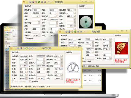Click 饰品编号 field P-005 in 普通饰品
Image resolution: width=131 pixels, height=98 pixels.
36,10
